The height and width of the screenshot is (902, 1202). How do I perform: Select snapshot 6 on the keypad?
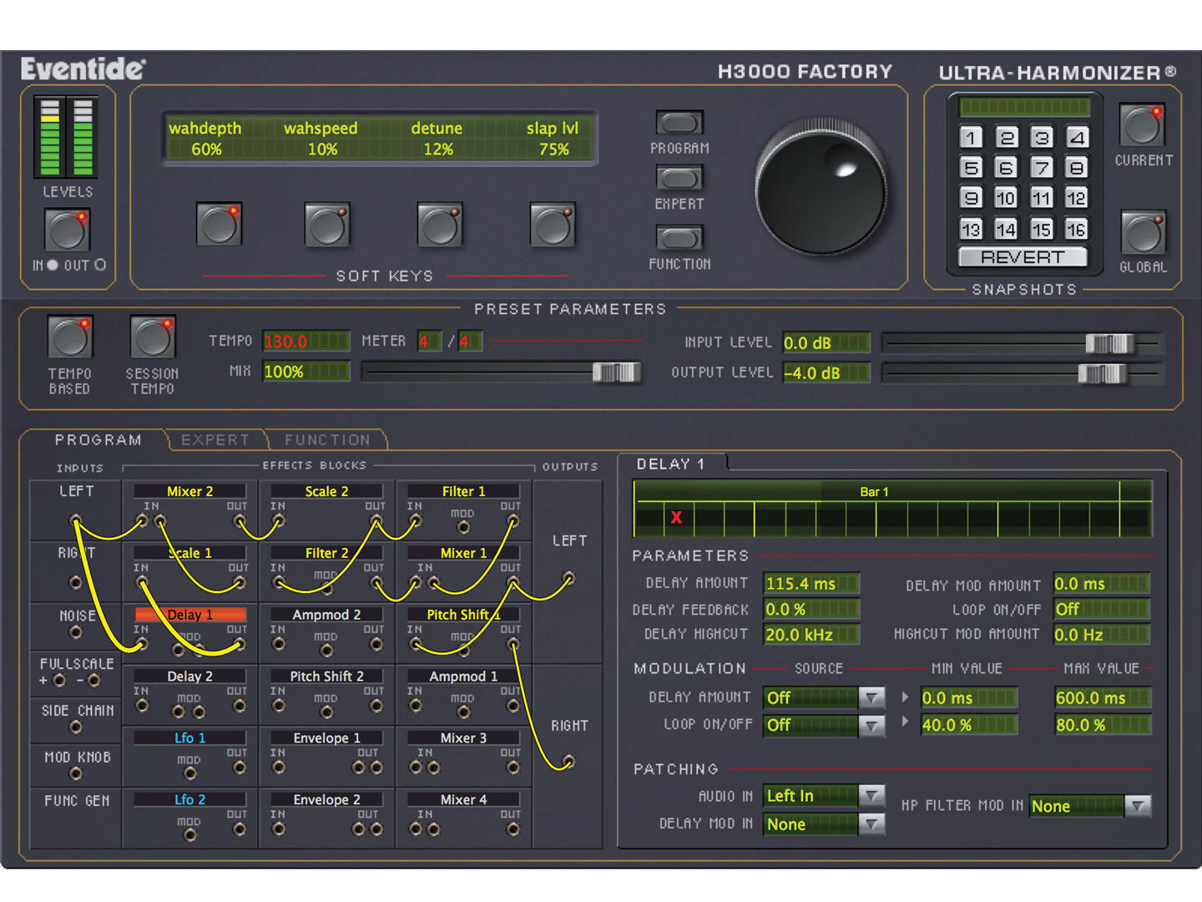coord(1007,168)
